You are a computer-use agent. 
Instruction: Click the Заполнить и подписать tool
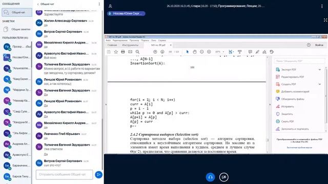292,129
